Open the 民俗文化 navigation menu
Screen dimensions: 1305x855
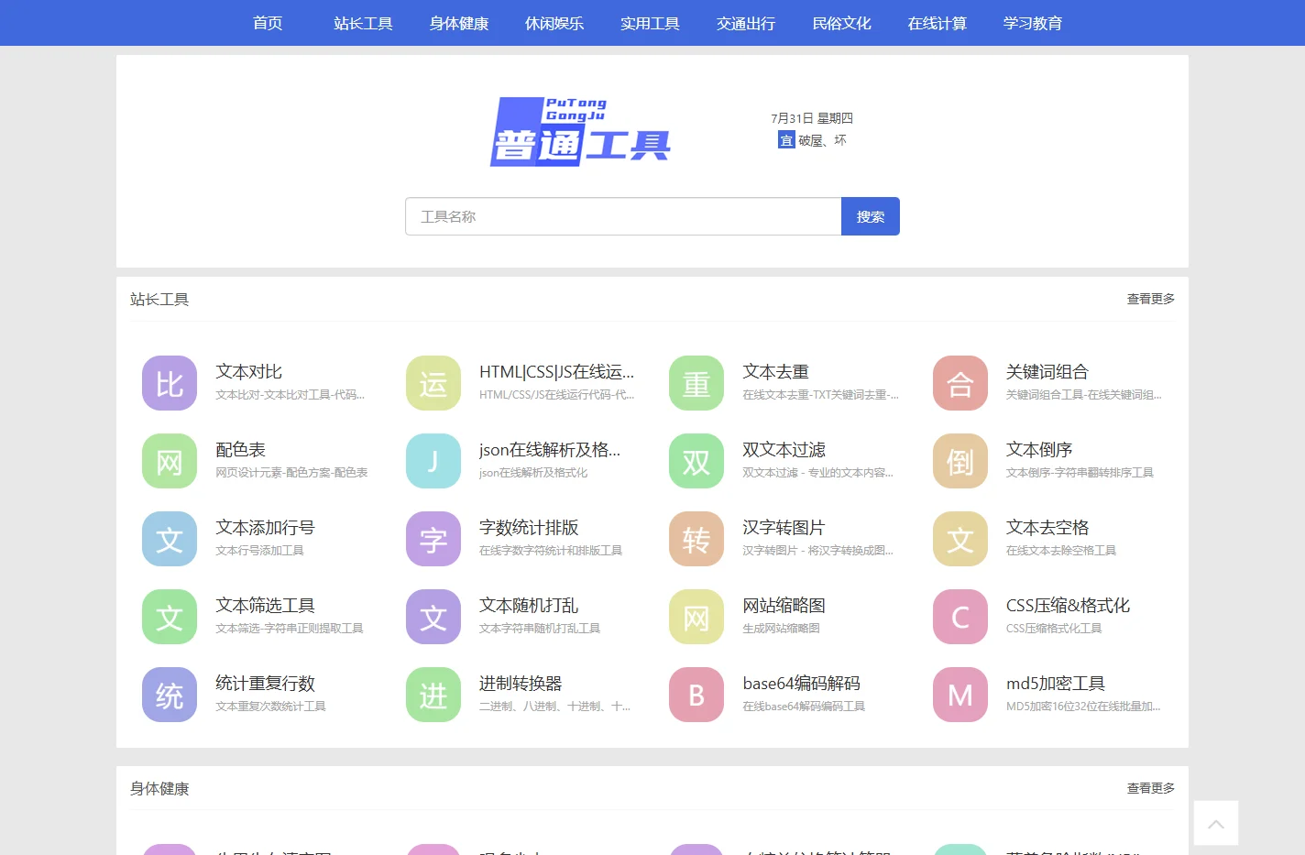[x=841, y=23]
